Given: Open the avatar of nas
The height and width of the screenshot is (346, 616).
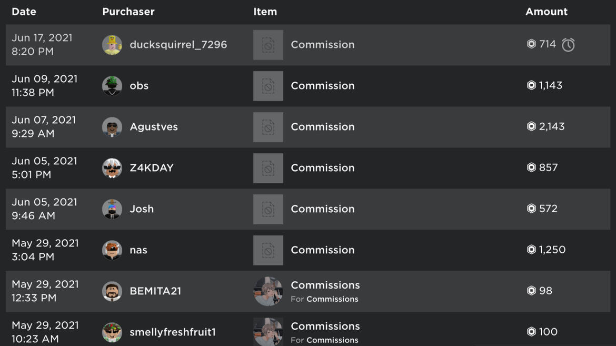Looking at the screenshot, I should coord(112,250).
